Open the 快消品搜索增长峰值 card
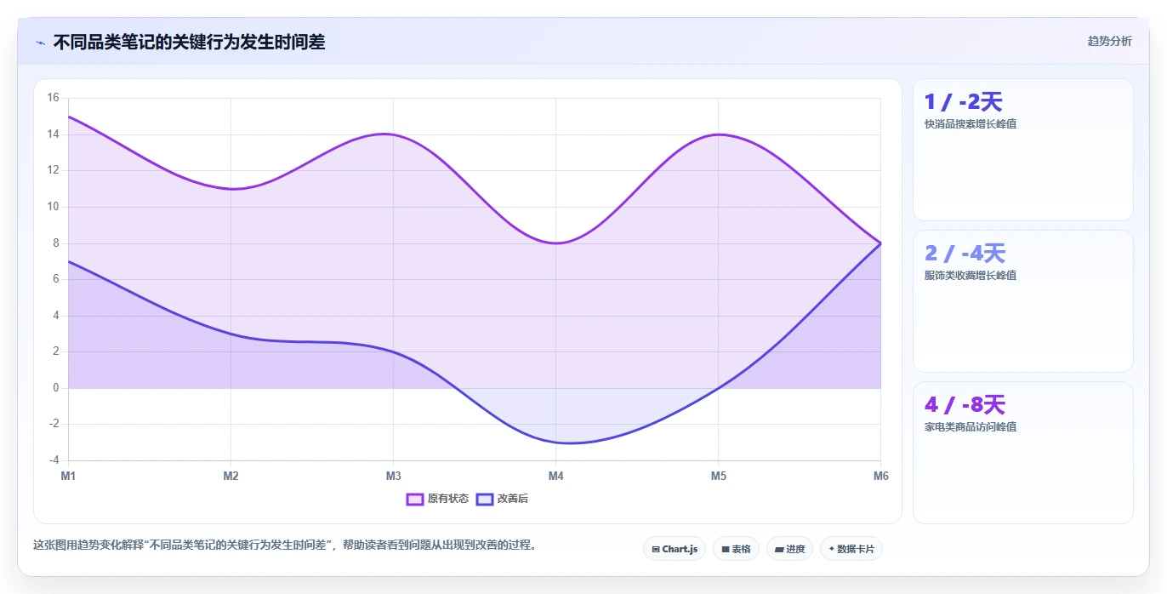Image resolution: width=1167 pixels, height=594 pixels. pyautogui.click(x=1023, y=150)
